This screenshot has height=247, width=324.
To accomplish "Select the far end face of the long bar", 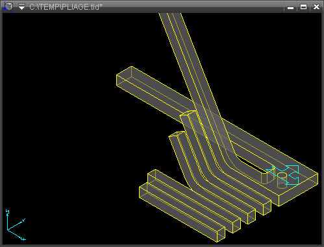I will point(124,76).
